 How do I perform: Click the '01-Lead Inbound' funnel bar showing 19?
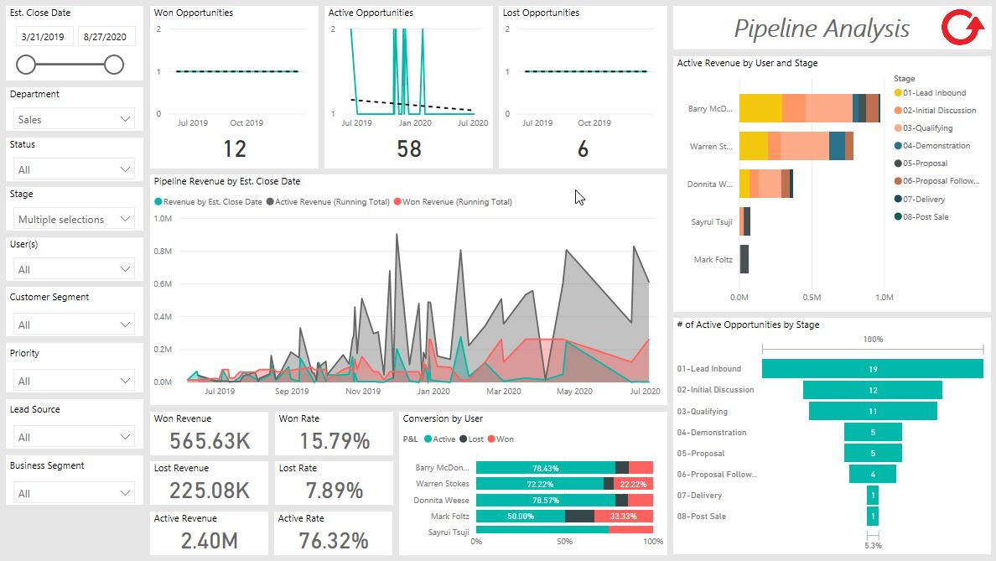click(x=872, y=368)
